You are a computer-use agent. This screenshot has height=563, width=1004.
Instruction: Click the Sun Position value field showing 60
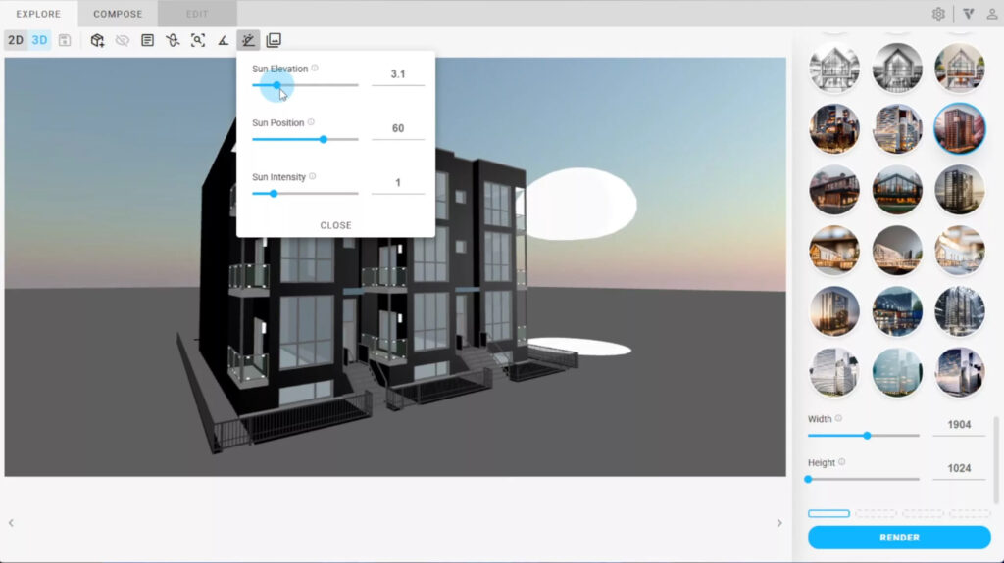click(x=397, y=128)
